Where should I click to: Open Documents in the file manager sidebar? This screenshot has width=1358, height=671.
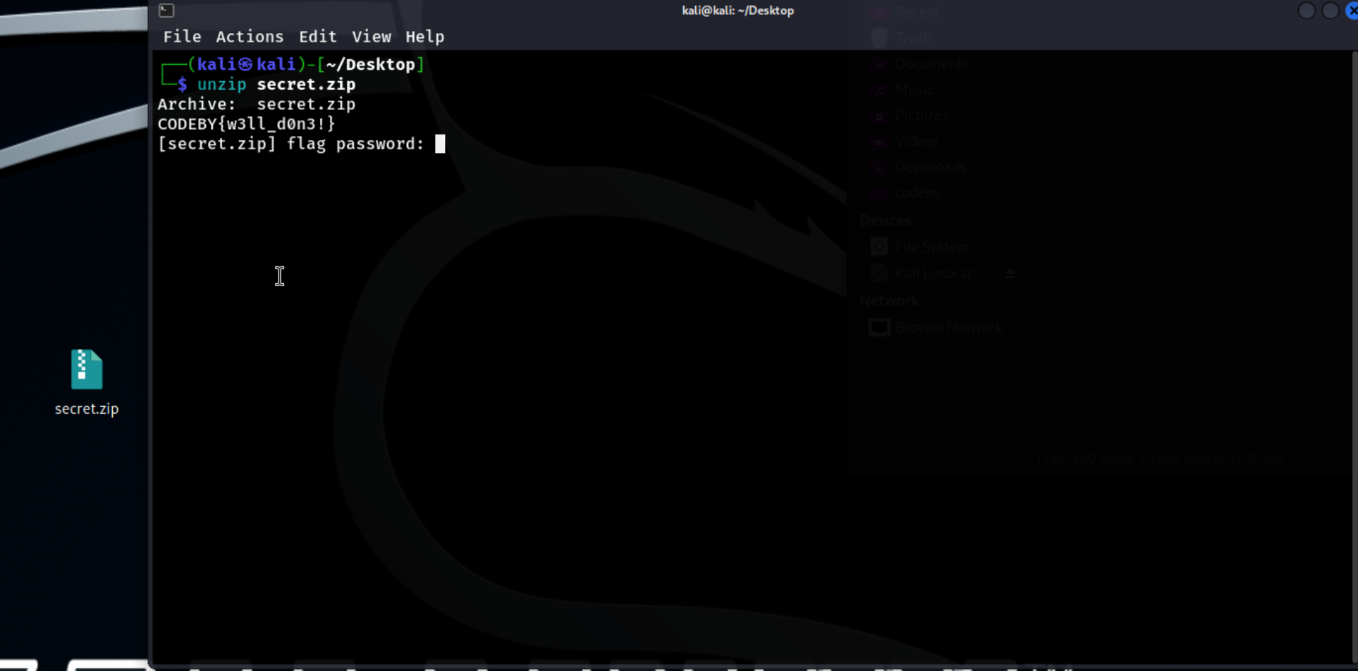point(931,63)
